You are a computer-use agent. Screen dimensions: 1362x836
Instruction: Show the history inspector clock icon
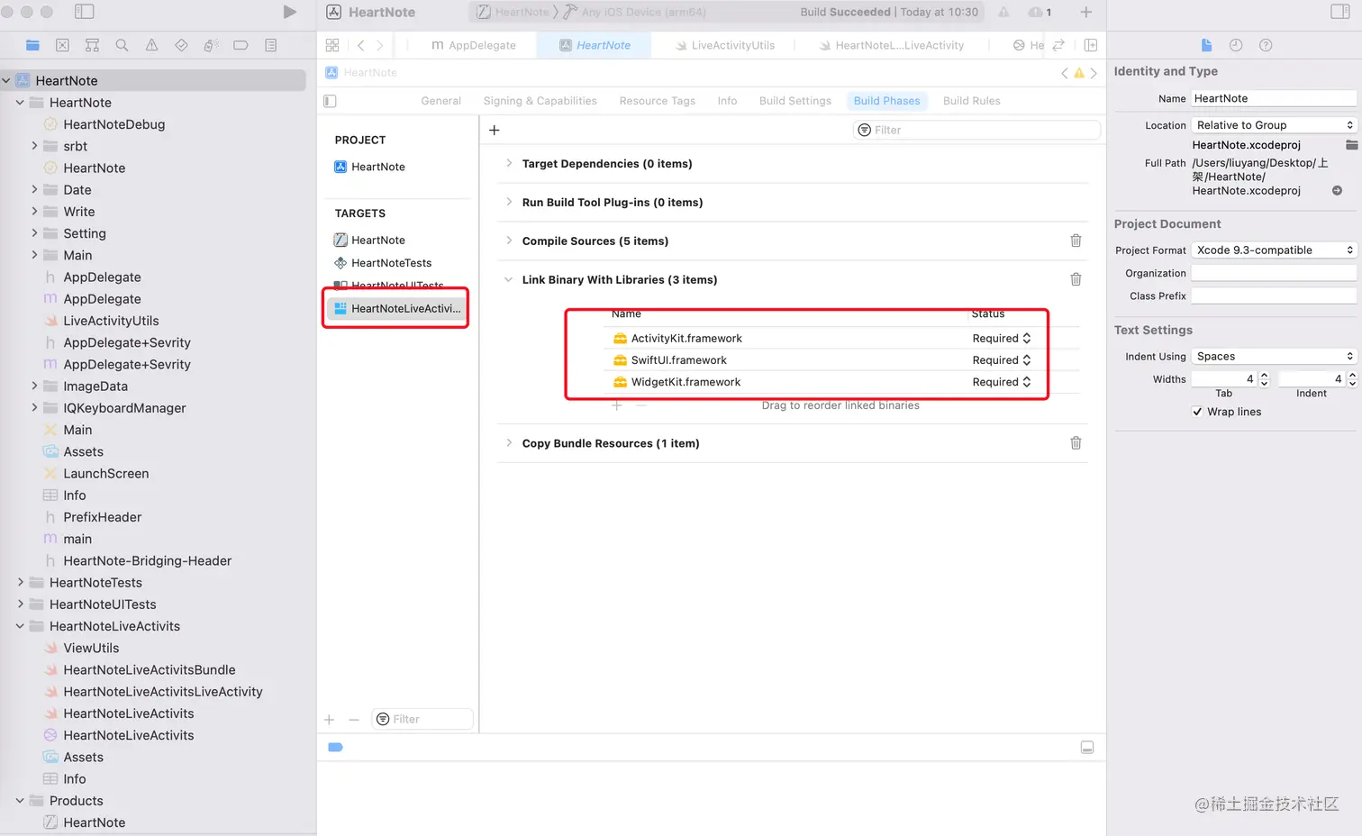[1236, 45]
